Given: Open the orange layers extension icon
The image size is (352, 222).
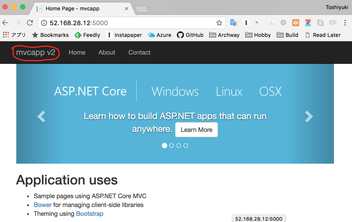Looking at the screenshot, I should tap(295, 23).
